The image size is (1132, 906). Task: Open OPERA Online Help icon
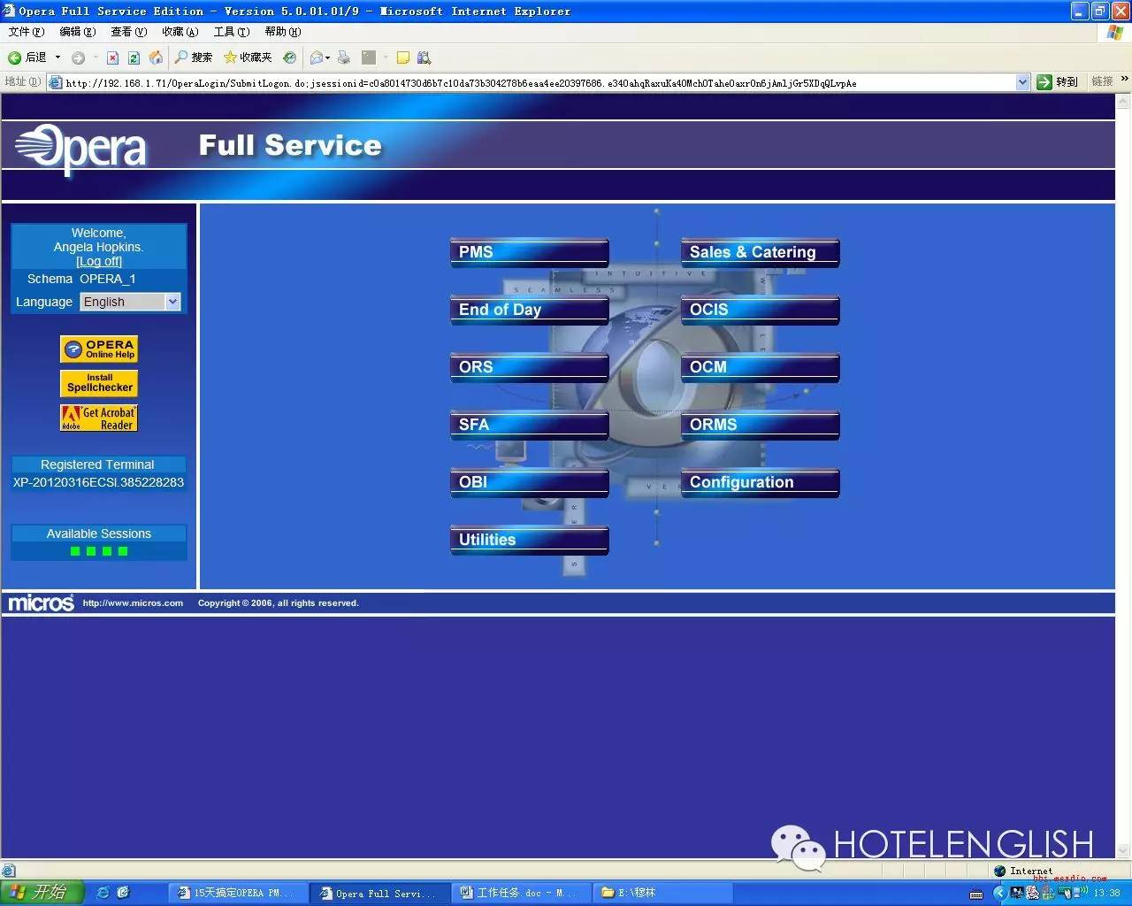(x=99, y=349)
